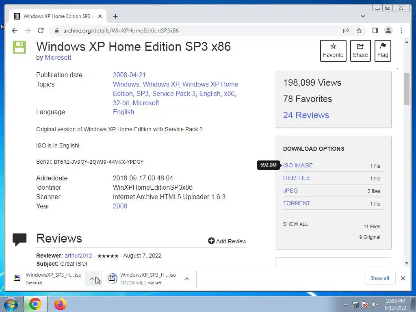Open the volume speaker tray icon
416x312 pixels.
point(375,304)
